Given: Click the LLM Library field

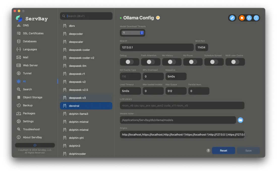Looking at the screenshot, I should 182,106.
